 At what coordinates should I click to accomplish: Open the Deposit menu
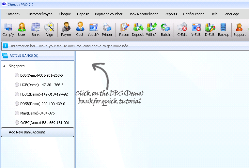tap(83, 14)
